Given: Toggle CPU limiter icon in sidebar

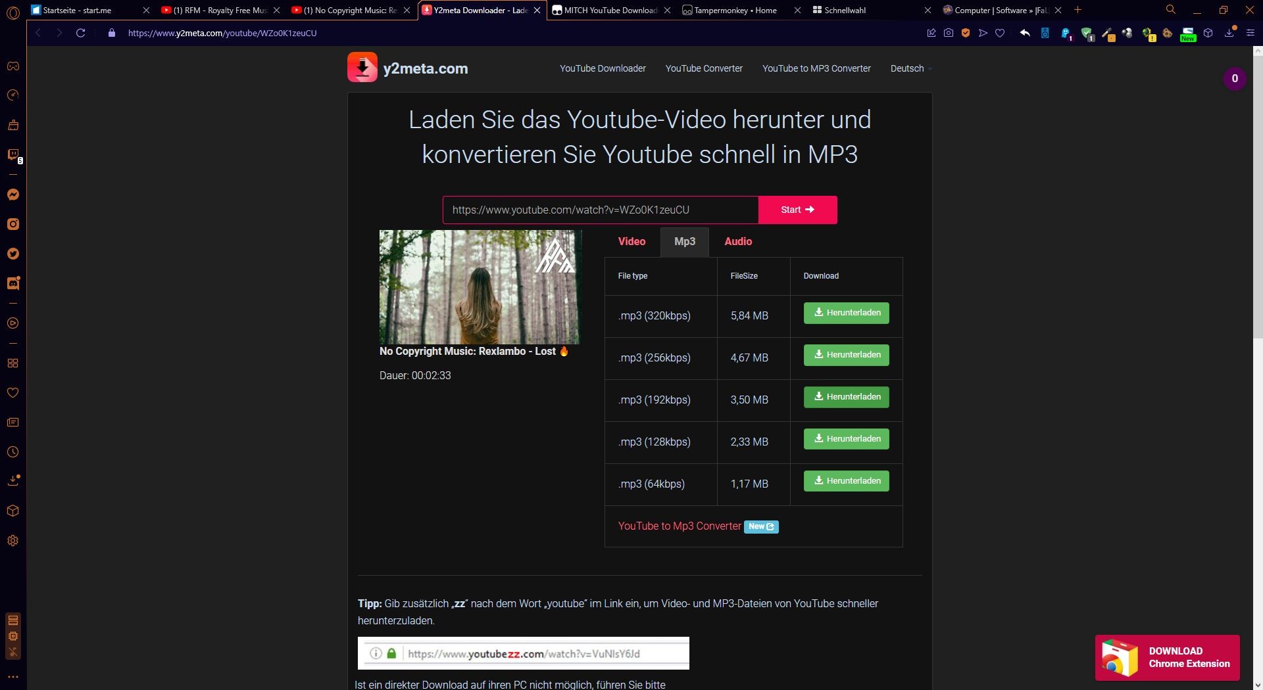Looking at the screenshot, I should point(13,636).
